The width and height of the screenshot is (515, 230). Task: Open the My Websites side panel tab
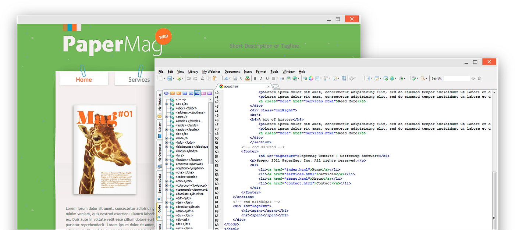click(x=160, y=103)
